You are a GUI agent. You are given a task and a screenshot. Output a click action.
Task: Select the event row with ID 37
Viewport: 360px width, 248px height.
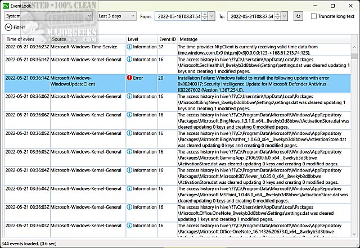coord(178,49)
